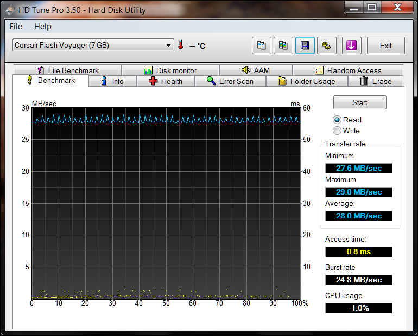Switch to the File Benchmark tab

pos(67,70)
